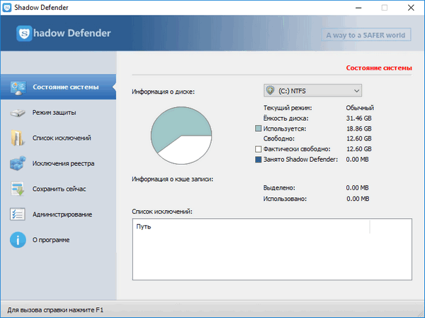This screenshot has width=425, height=318.
Task: Click the Registry Exclusions cubes icon
Action: (18, 164)
